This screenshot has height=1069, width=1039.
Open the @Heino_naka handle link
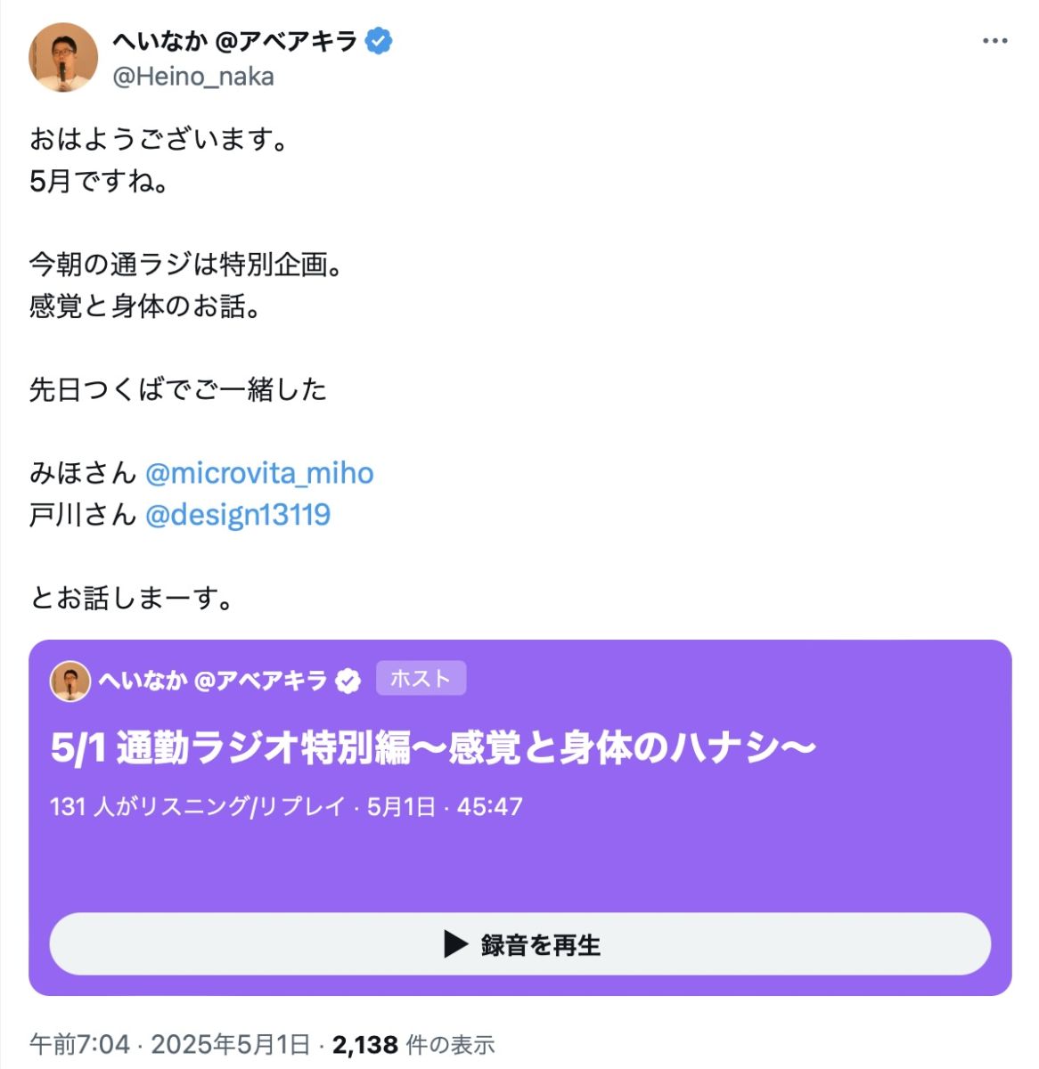click(x=193, y=77)
